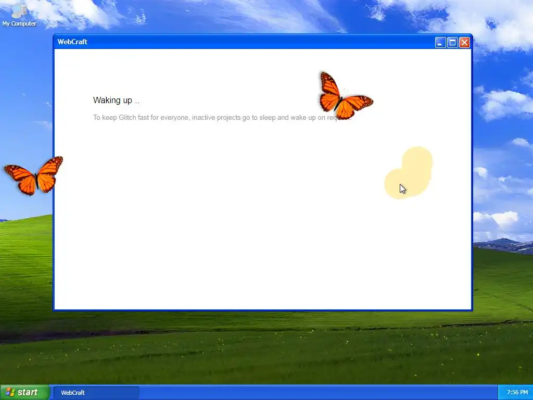Click the butterfly on the desktop left side
This screenshot has width=533, height=400.
click(x=34, y=176)
